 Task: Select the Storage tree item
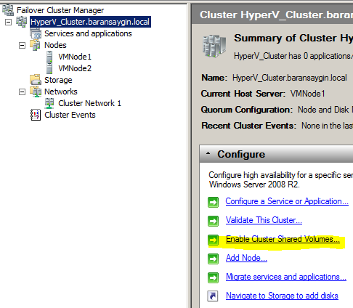click(x=58, y=80)
